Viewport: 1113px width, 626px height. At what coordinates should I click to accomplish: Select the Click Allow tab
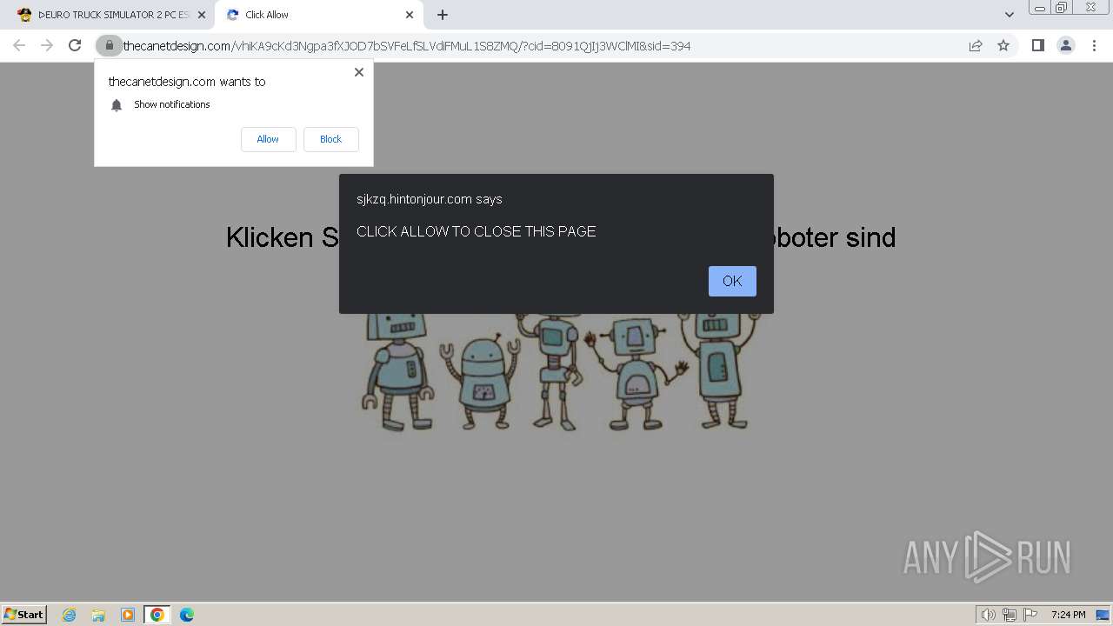(318, 15)
